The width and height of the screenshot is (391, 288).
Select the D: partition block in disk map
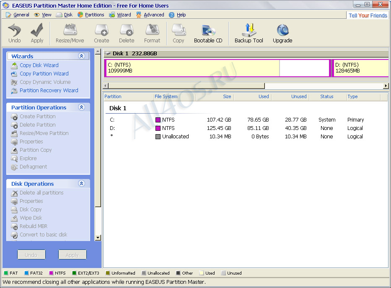coord(360,68)
